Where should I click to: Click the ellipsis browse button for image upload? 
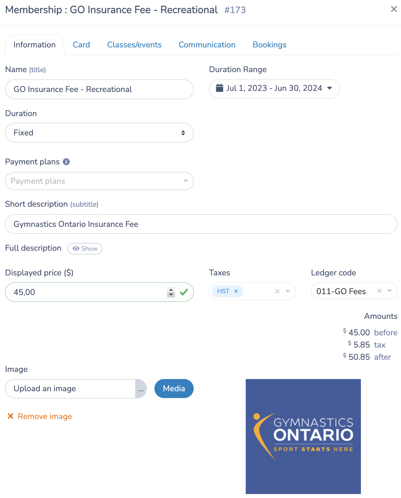point(141,389)
